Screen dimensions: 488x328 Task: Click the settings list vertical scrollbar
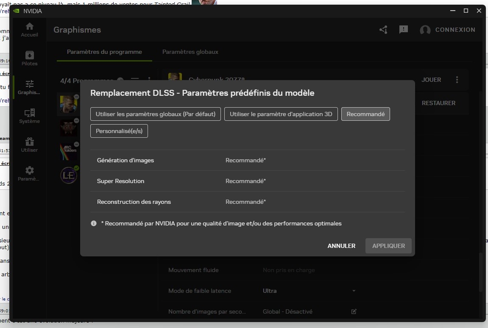pos(480,271)
